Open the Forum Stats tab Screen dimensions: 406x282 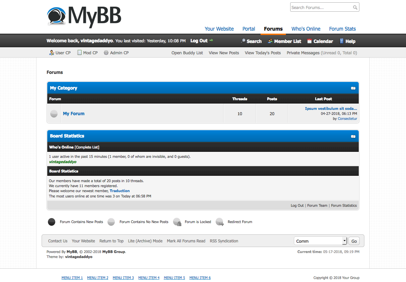342,29
